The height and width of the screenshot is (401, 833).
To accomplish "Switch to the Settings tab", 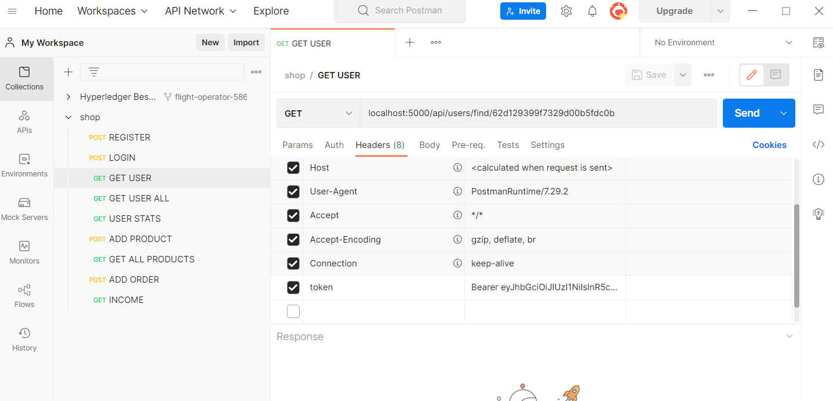I will point(548,145).
